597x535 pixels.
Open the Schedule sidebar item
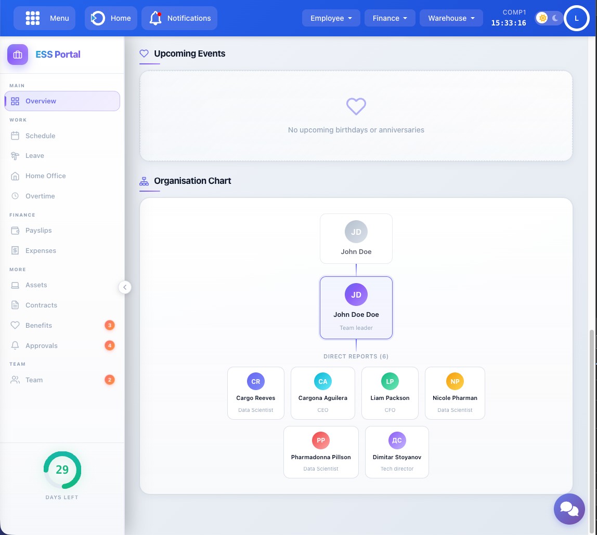[x=40, y=136]
